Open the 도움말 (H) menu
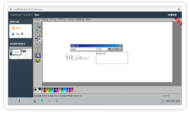This screenshot has height=126, width=189. 80,20
